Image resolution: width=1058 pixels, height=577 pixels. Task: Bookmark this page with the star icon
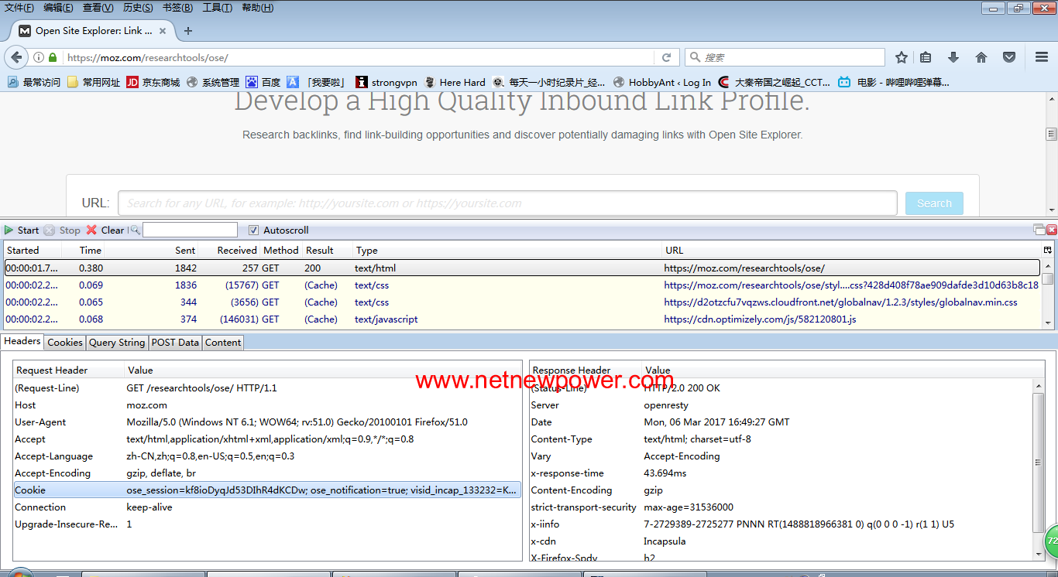902,57
